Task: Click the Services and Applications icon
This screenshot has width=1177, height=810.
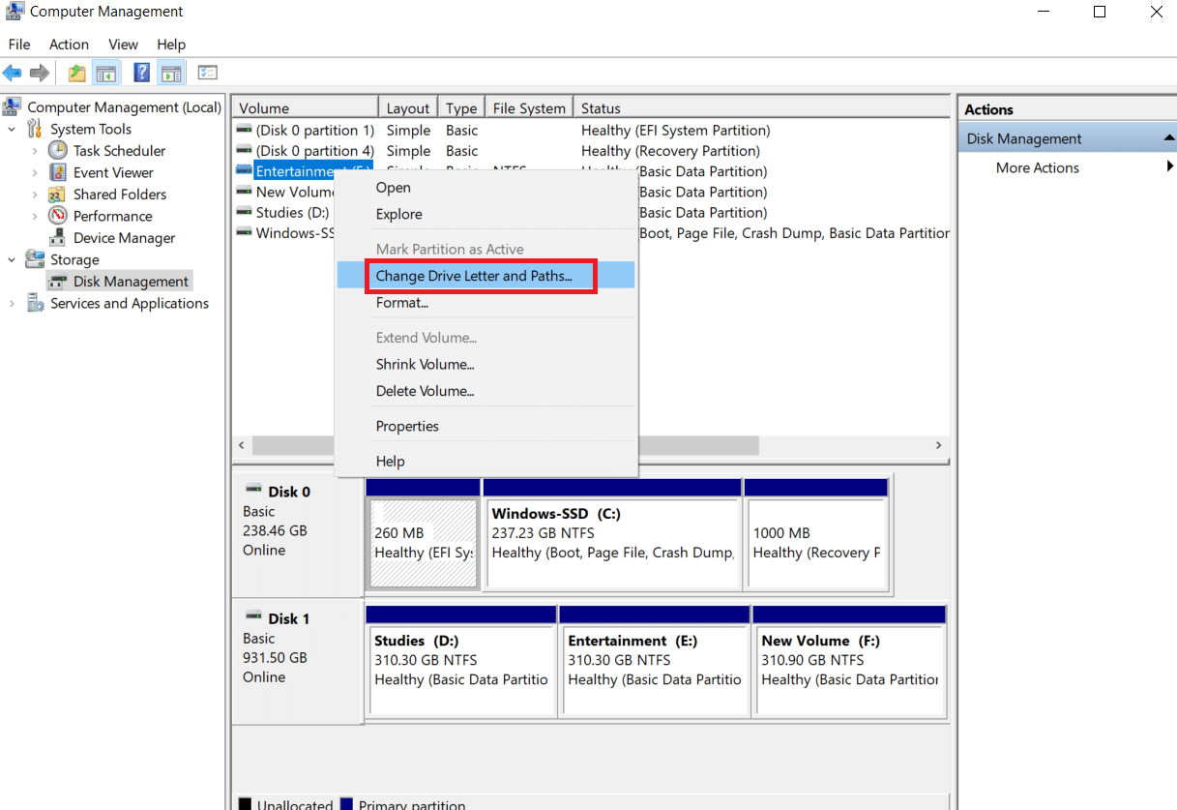Action: coord(36,303)
